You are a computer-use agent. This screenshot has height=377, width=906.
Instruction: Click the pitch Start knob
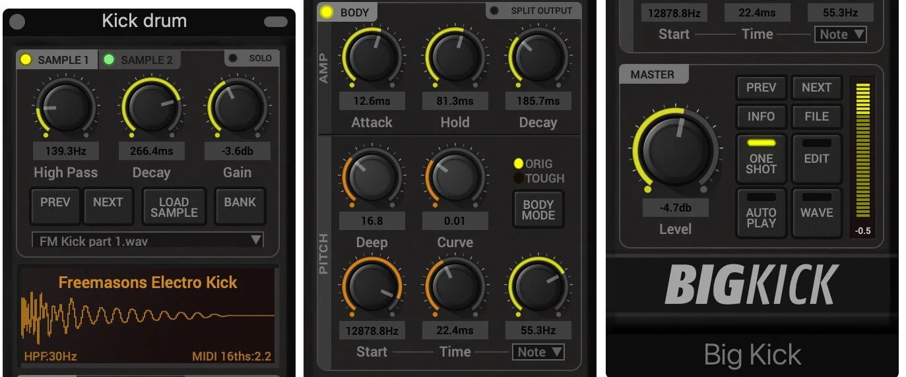point(371,287)
